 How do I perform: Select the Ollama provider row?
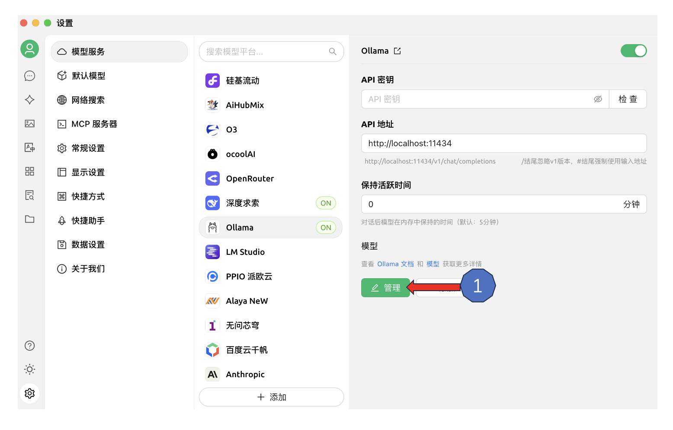pos(271,228)
